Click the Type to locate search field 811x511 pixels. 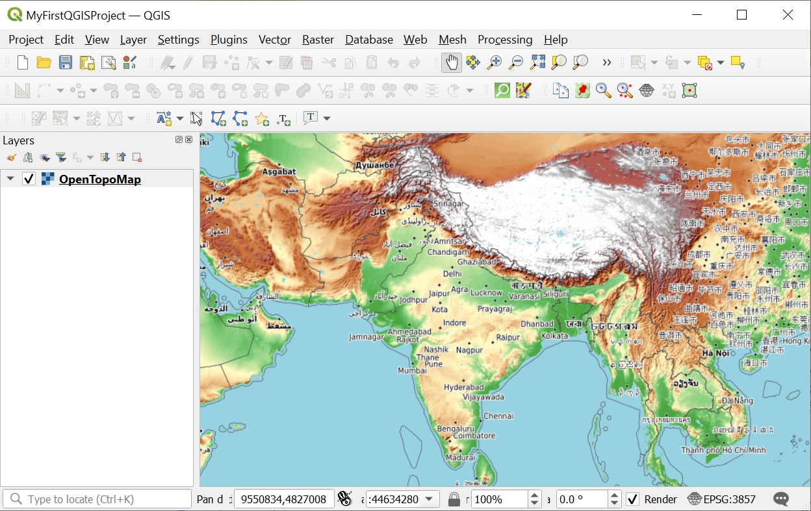(97, 499)
